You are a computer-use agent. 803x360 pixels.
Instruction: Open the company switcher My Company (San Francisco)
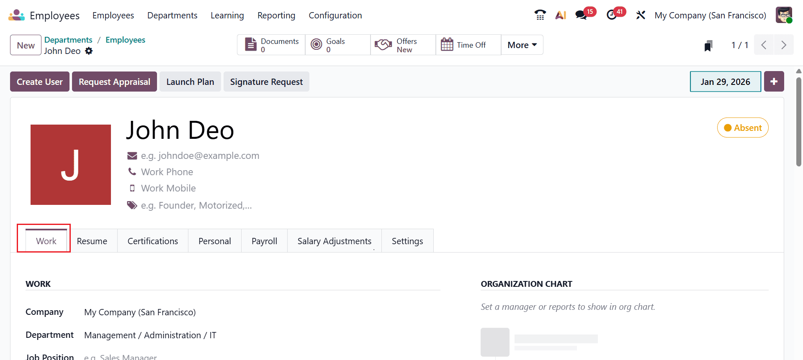click(710, 15)
